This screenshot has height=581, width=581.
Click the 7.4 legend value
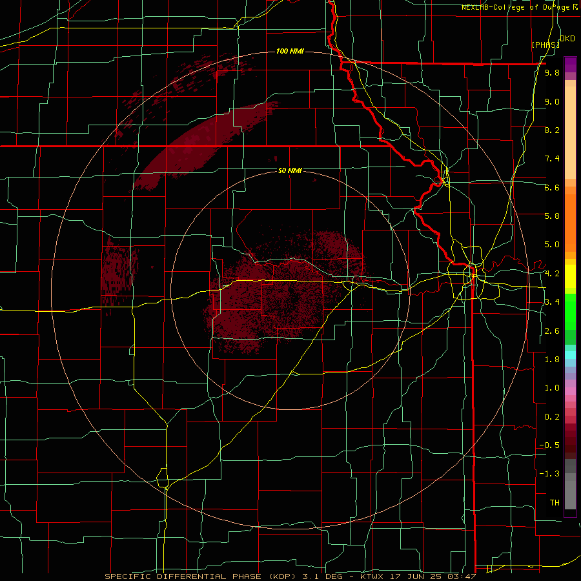tap(552, 159)
